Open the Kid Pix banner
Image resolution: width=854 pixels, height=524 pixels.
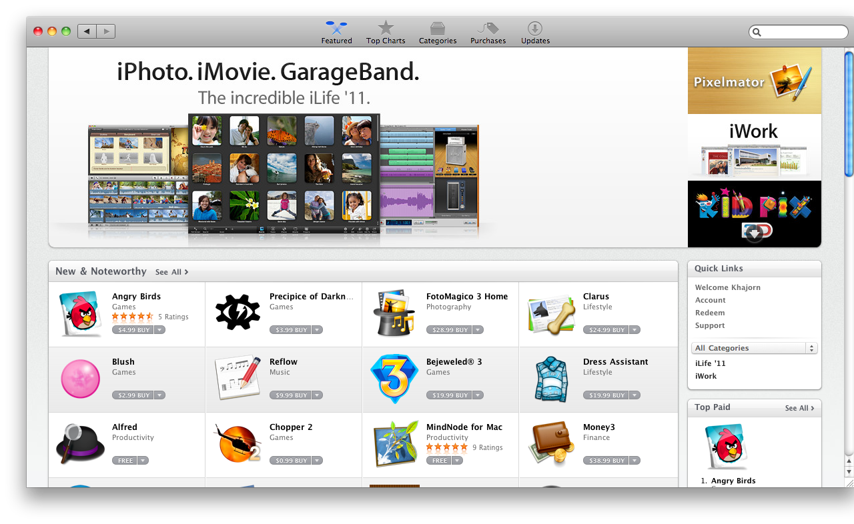pyautogui.click(x=755, y=214)
